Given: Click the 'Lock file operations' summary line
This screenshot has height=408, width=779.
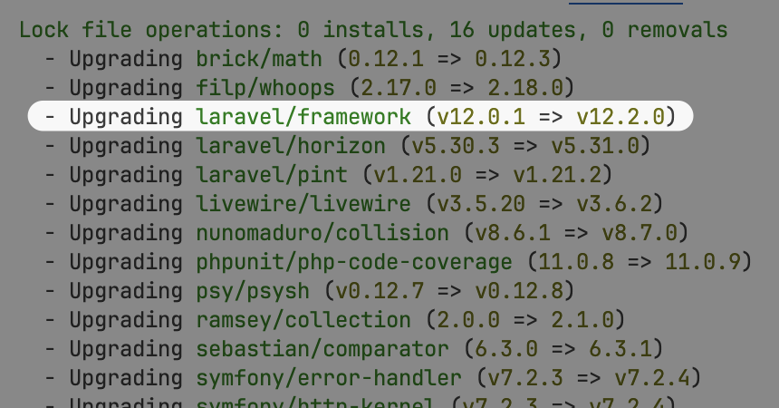Looking at the screenshot, I should pyautogui.click(x=373, y=30).
